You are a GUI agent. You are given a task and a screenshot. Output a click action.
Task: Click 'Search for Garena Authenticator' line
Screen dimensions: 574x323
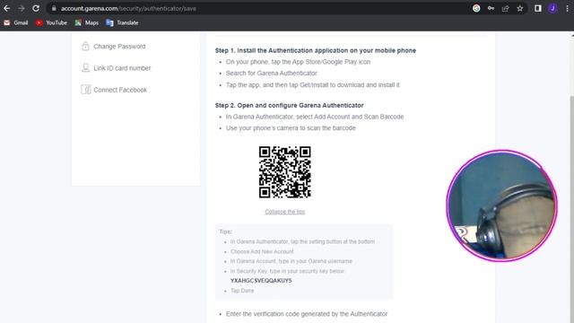point(271,74)
